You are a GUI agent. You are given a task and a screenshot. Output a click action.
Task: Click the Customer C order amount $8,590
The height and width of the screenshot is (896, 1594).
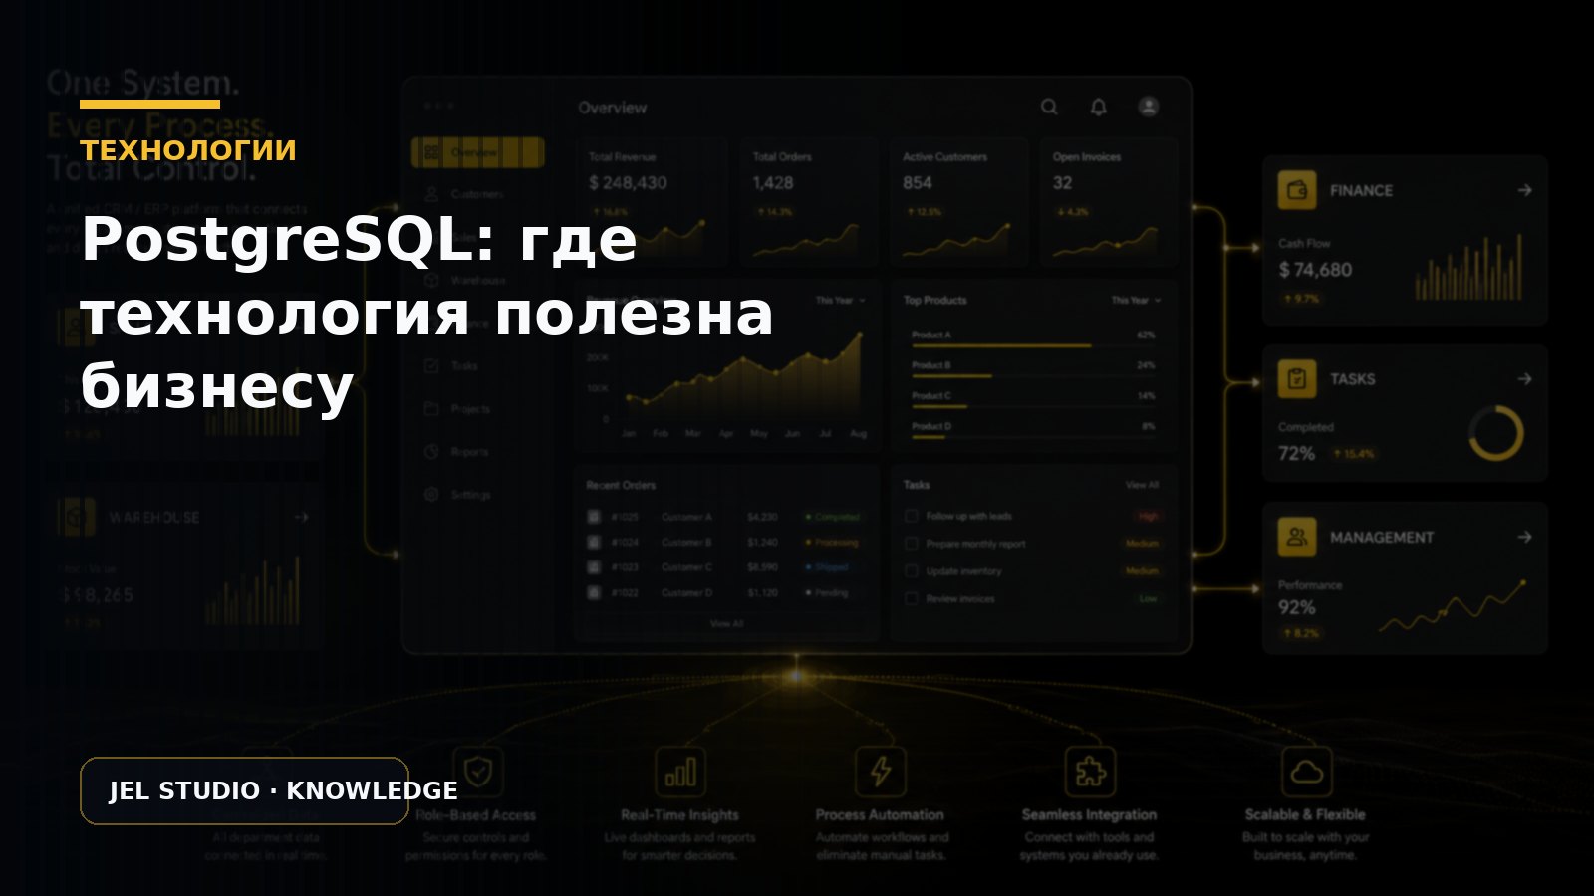point(762,567)
